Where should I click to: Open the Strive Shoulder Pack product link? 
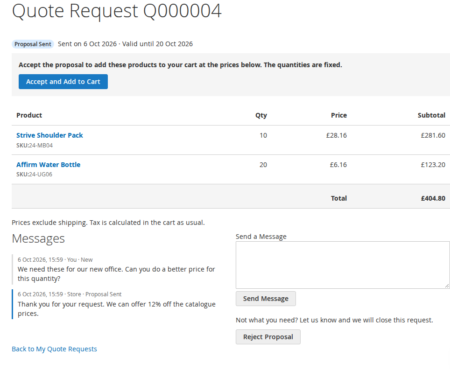pyautogui.click(x=49, y=135)
